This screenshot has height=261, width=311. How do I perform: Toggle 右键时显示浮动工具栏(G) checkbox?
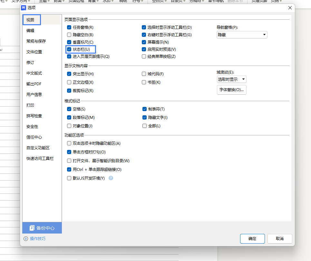pyautogui.click(x=144, y=35)
